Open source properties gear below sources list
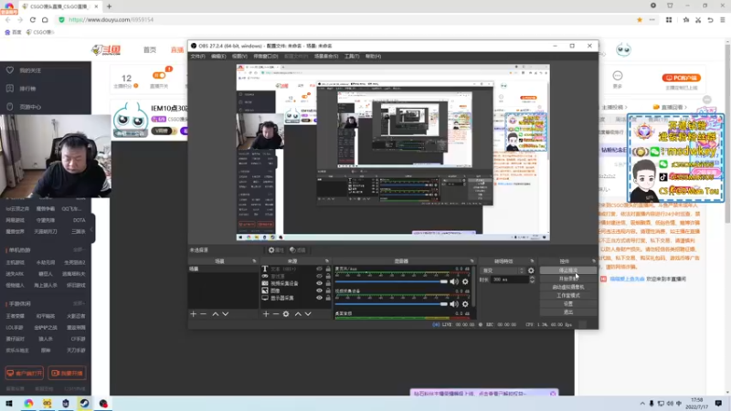 286,314
